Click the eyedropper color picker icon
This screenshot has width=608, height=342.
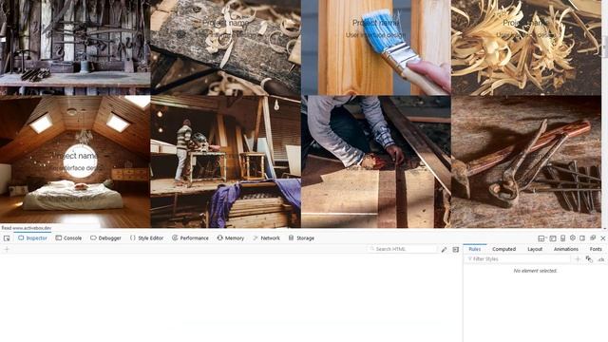tap(444, 249)
